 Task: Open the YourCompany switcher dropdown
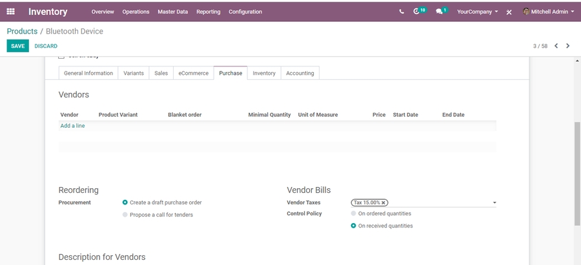coord(477,12)
